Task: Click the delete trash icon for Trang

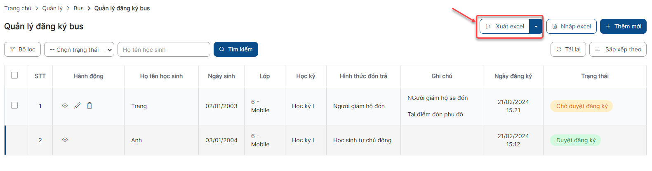Action: [89, 106]
